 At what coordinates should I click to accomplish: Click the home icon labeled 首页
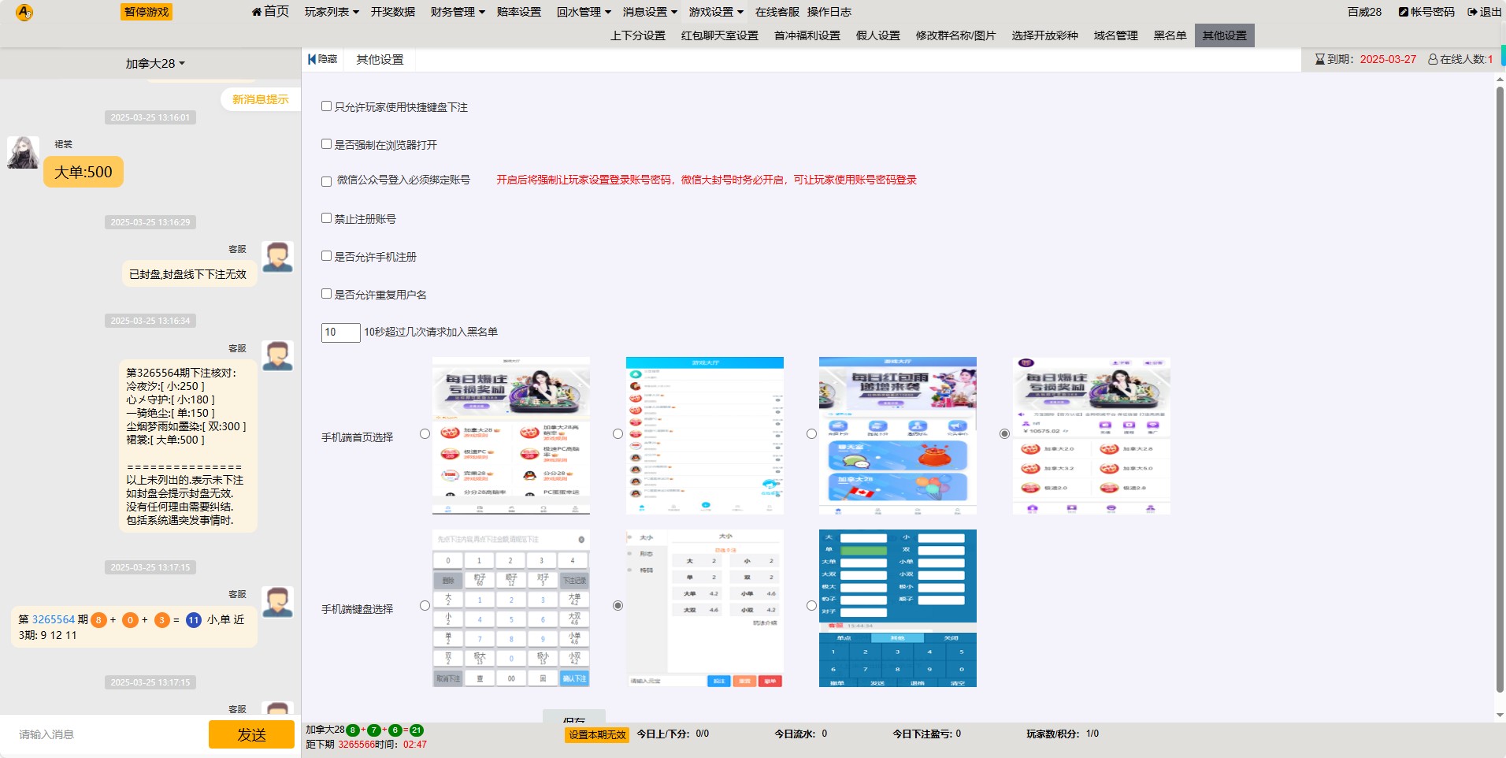tap(257, 12)
